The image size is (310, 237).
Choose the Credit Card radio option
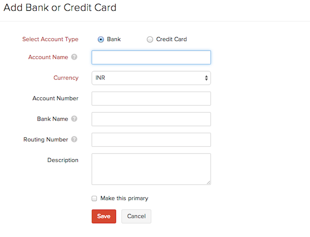pos(150,39)
